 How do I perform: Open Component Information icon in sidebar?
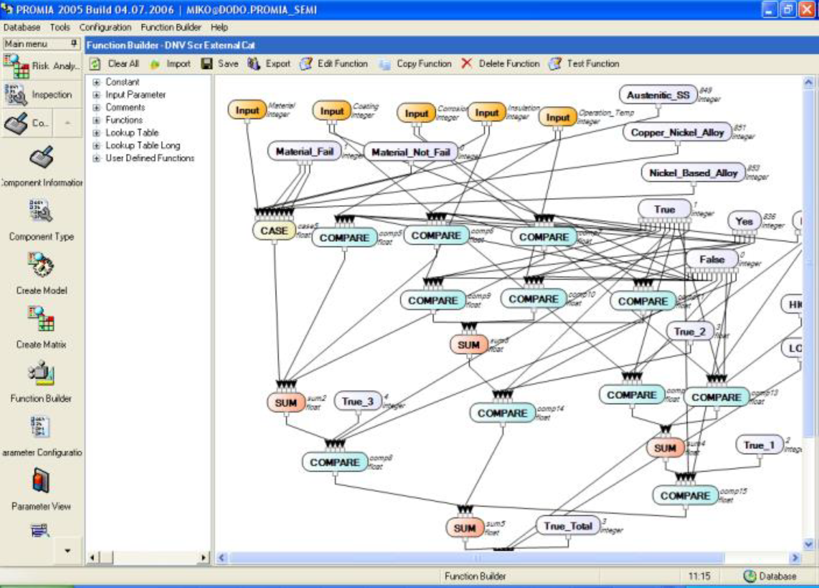(x=42, y=157)
